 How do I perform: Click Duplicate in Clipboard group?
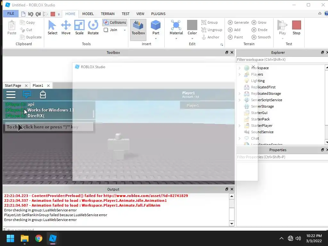click(31, 37)
